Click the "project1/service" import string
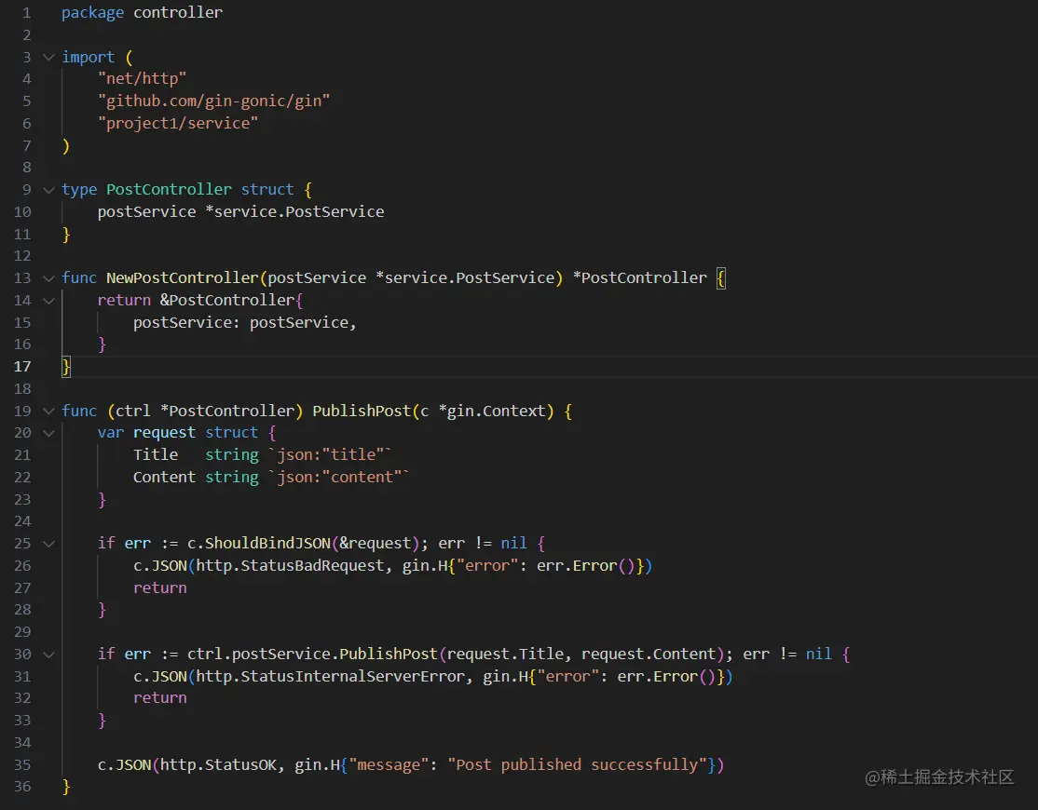 (178, 123)
